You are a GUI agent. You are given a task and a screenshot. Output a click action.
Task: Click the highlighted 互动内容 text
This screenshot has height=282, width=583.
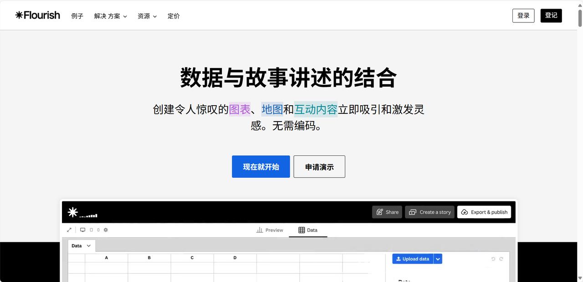coord(316,109)
